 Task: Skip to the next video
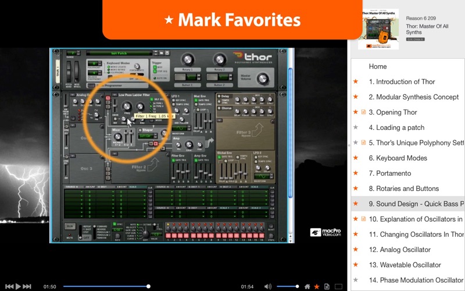27,286
